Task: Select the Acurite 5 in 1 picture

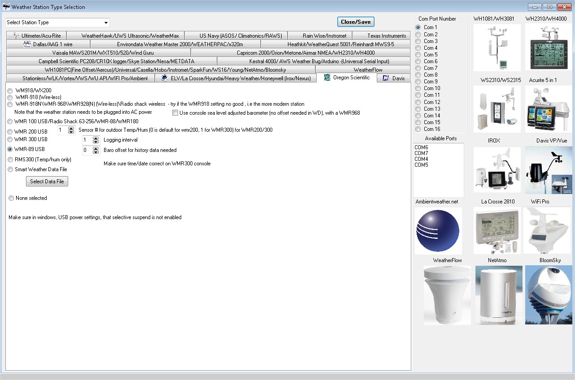Action: (549, 109)
